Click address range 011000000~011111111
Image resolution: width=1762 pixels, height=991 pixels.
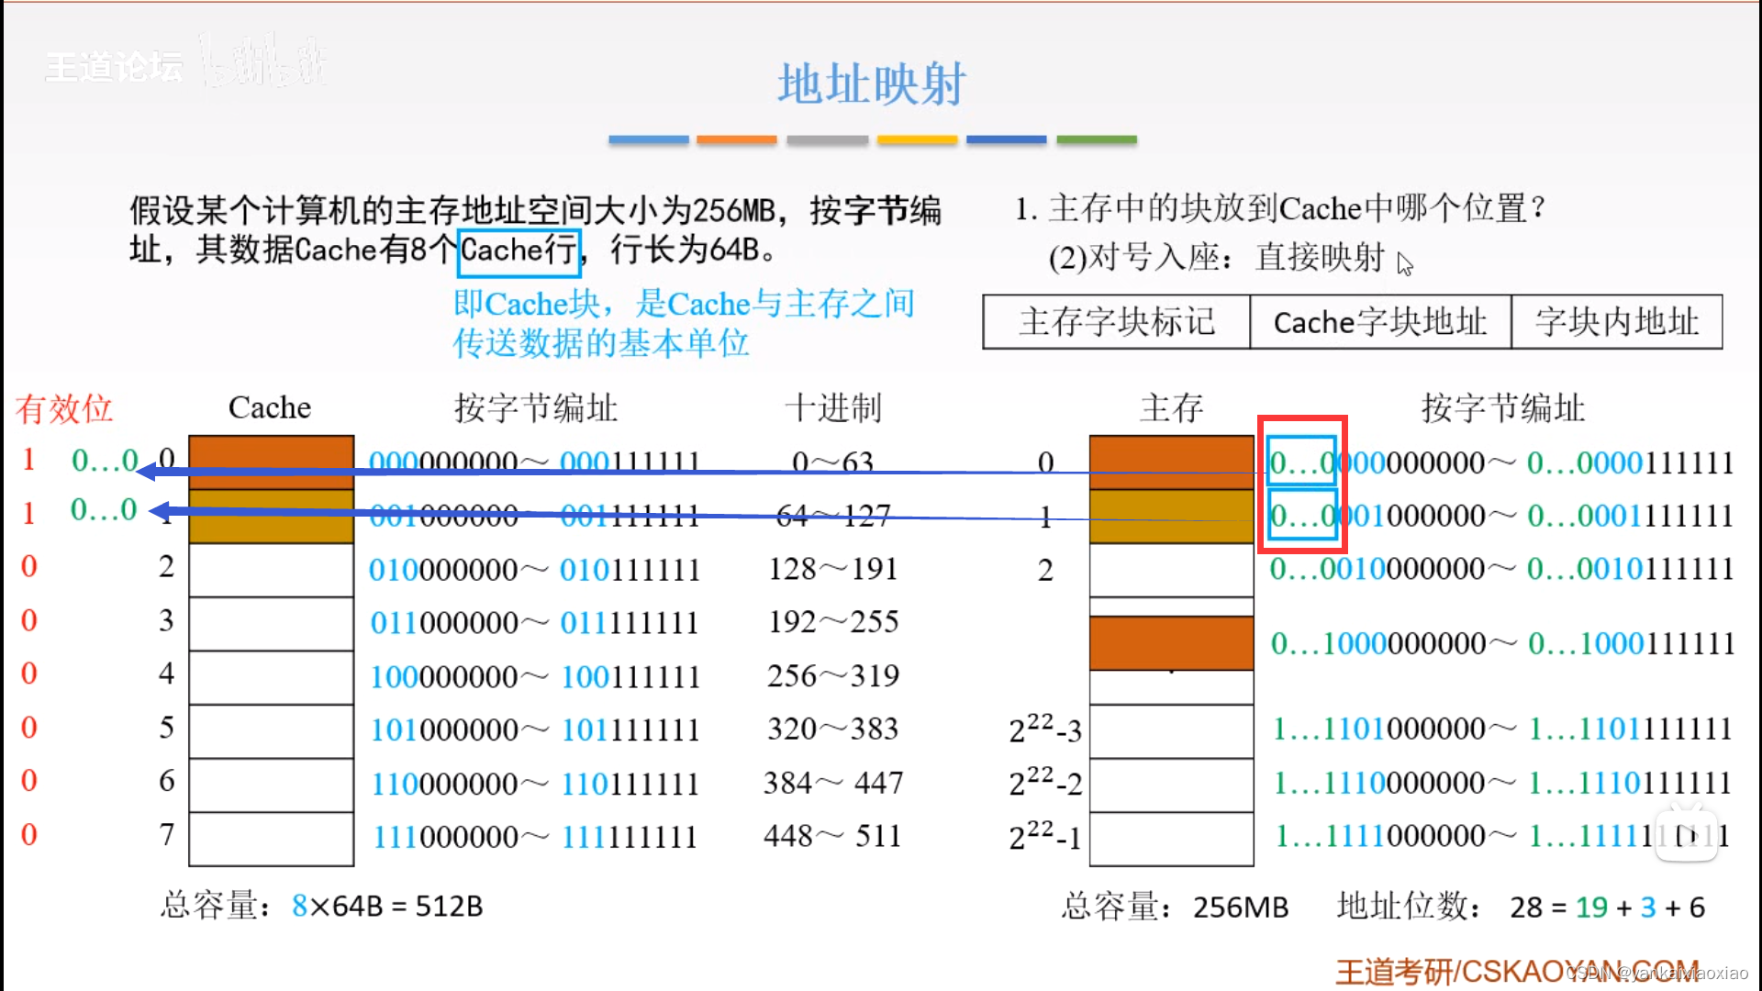point(534,623)
